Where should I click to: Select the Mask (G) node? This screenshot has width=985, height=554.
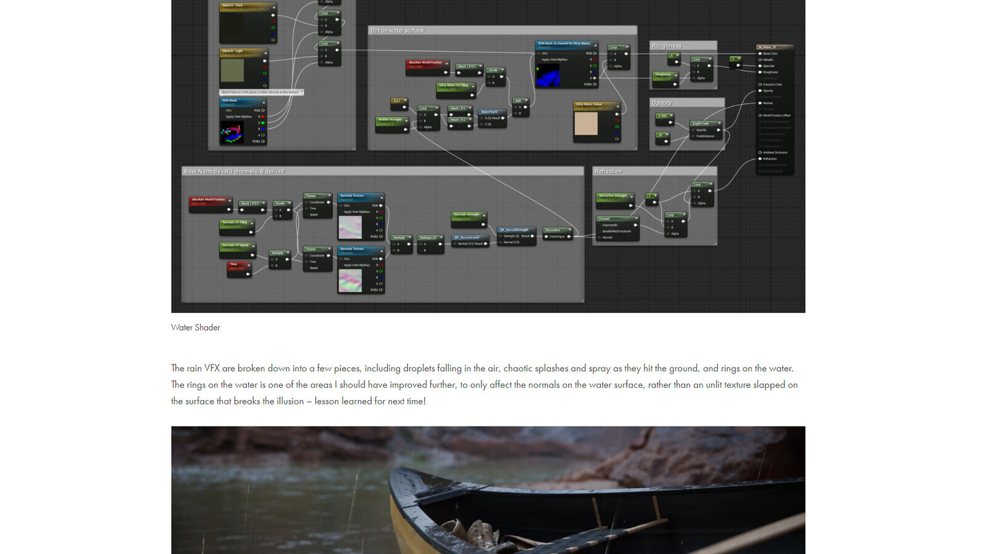coord(460,122)
